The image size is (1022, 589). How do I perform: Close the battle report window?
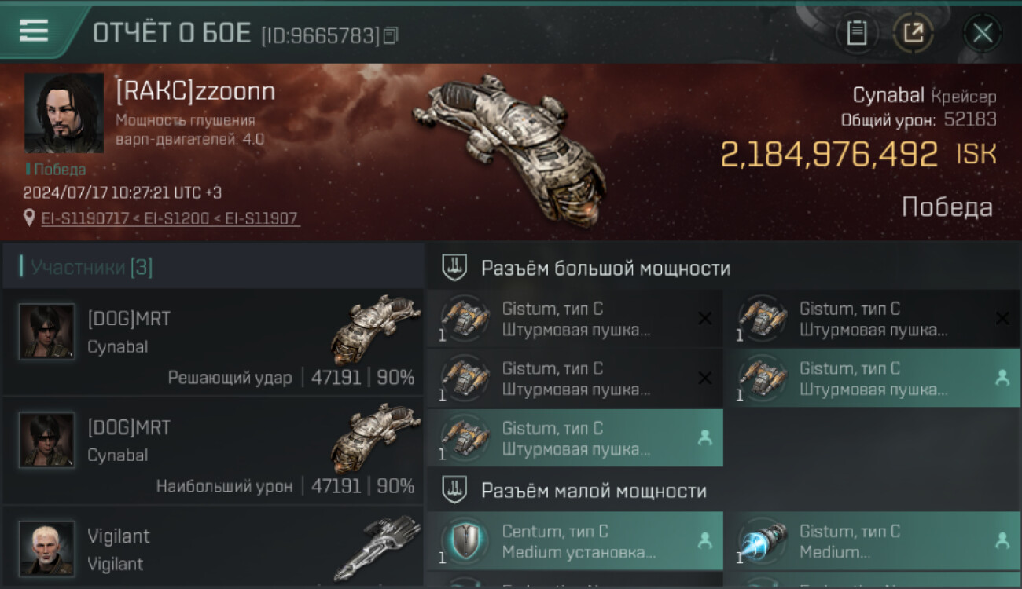983,33
